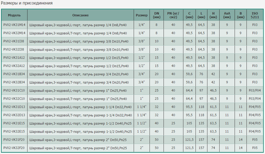265x154 pixels.
Task: Click description of PV02-VK31M14 L-порт 1/4 Dn8
Action: 80,25
